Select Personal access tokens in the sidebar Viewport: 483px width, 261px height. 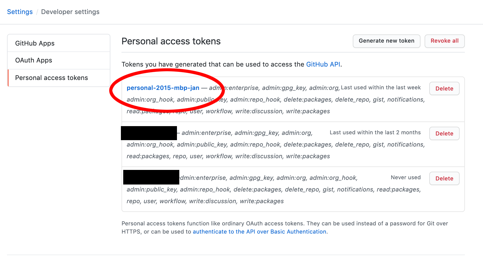coord(59,78)
